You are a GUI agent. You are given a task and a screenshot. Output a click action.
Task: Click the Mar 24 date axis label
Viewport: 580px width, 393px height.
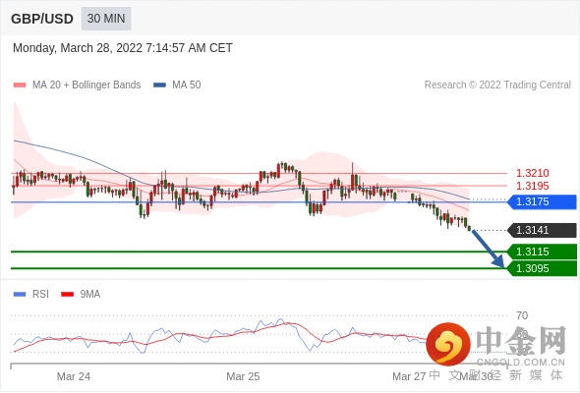point(74,376)
